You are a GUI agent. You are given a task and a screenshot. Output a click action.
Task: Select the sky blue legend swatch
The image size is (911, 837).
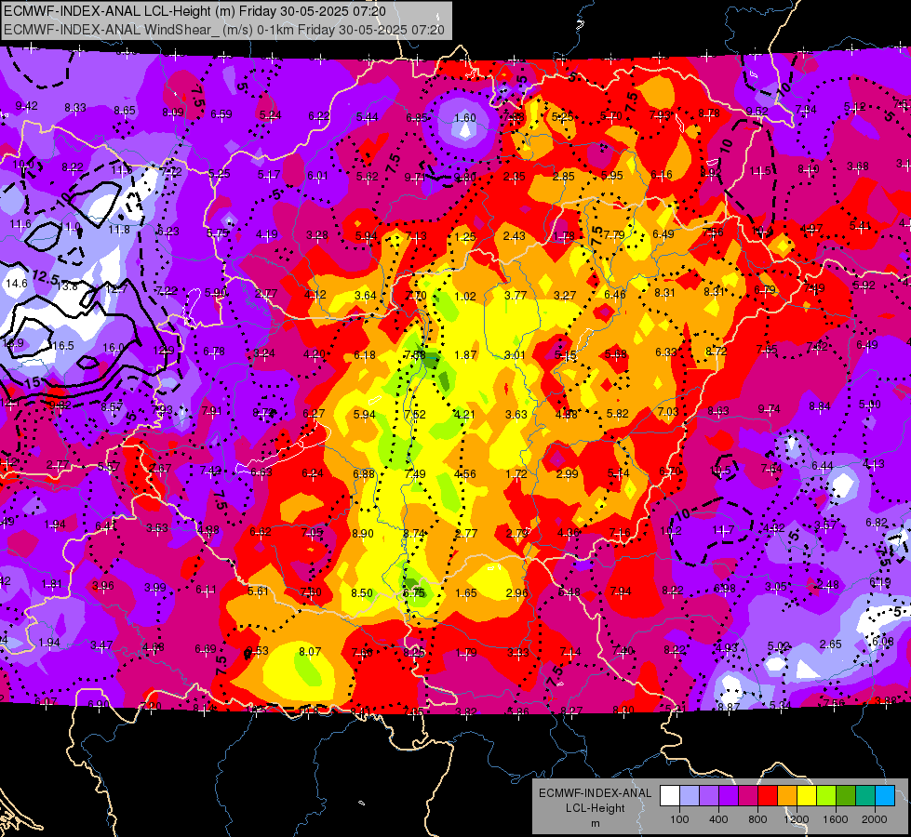click(886, 795)
